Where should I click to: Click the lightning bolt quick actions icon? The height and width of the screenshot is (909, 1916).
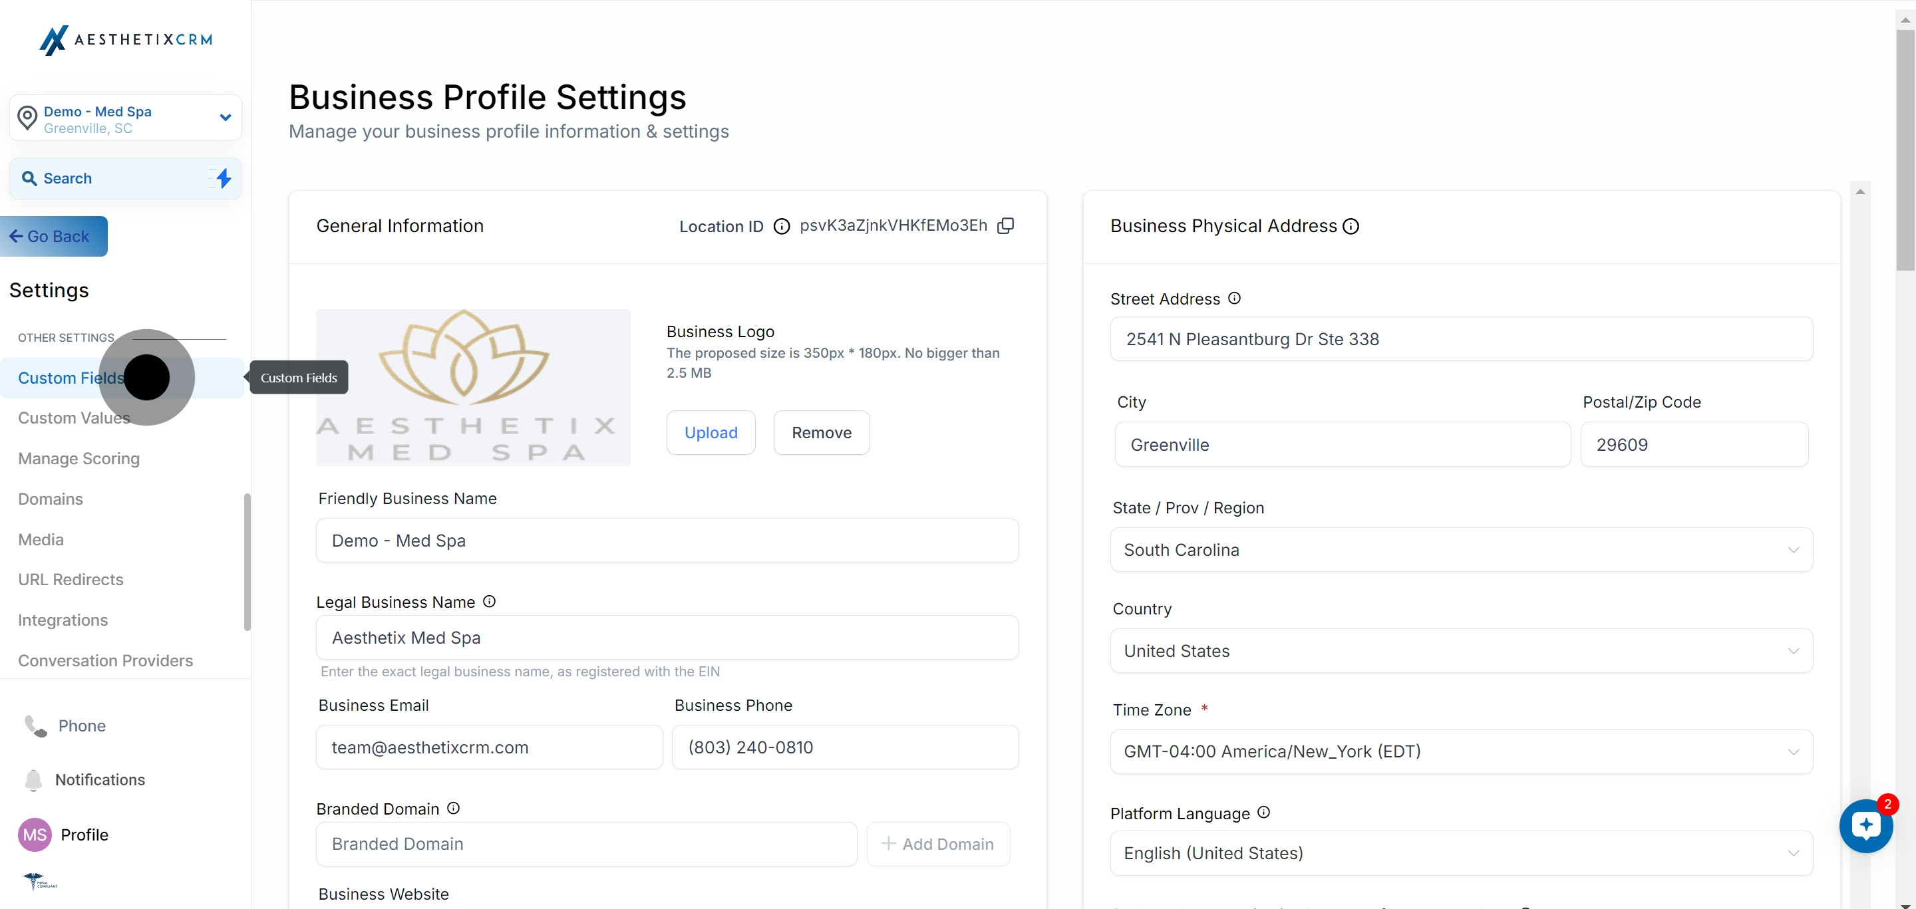click(222, 178)
